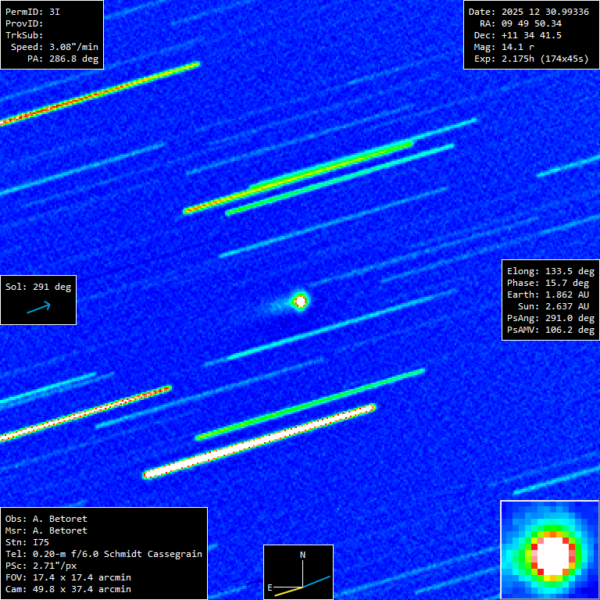The image size is (600, 600).
Task: Select the PsAng 291.0 deg value
Action: click(550, 318)
